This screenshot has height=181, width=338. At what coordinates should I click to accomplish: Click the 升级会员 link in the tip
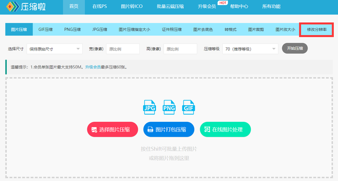pyautogui.click(x=93, y=67)
